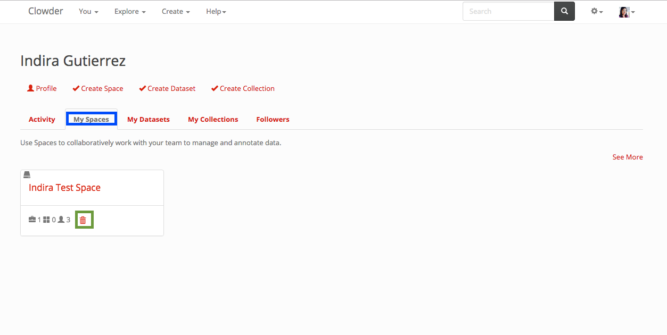The width and height of the screenshot is (667, 335).
Task: Click the person members count icon
Action: pyautogui.click(x=61, y=220)
